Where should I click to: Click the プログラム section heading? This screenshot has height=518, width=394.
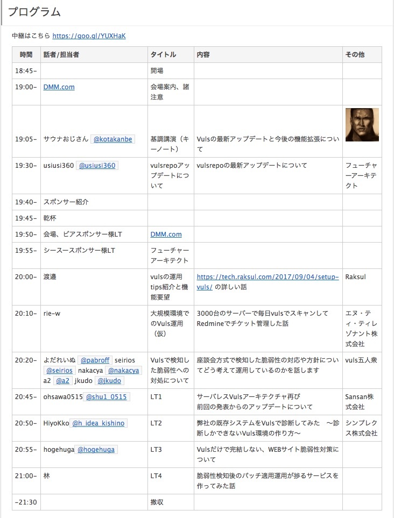(34, 12)
